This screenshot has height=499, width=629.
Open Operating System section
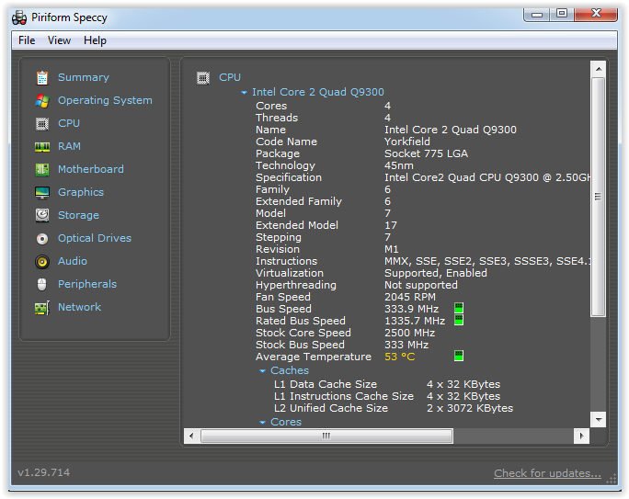pos(105,100)
